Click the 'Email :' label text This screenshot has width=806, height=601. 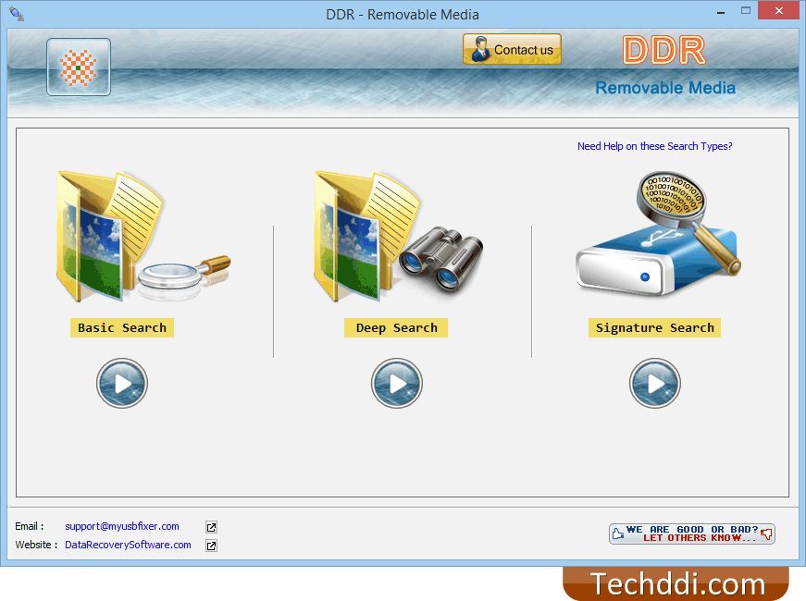click(x=30, y=526)
